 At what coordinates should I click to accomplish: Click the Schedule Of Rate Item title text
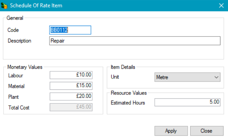pyautogui.click(x=36, y=5)
